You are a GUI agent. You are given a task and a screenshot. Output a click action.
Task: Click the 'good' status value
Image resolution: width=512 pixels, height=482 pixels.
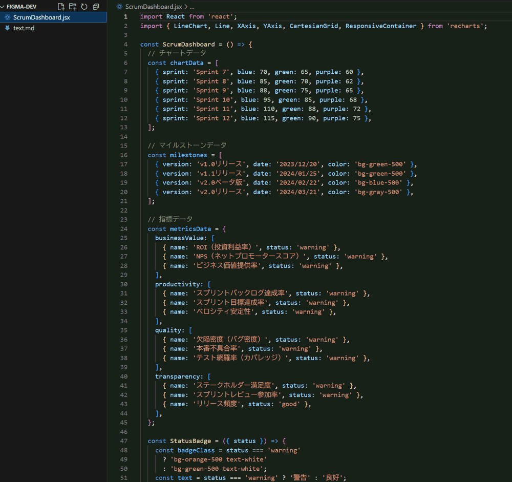click(289, 404)
